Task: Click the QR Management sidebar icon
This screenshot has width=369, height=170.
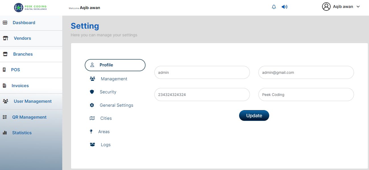Action: pos(5,117)
